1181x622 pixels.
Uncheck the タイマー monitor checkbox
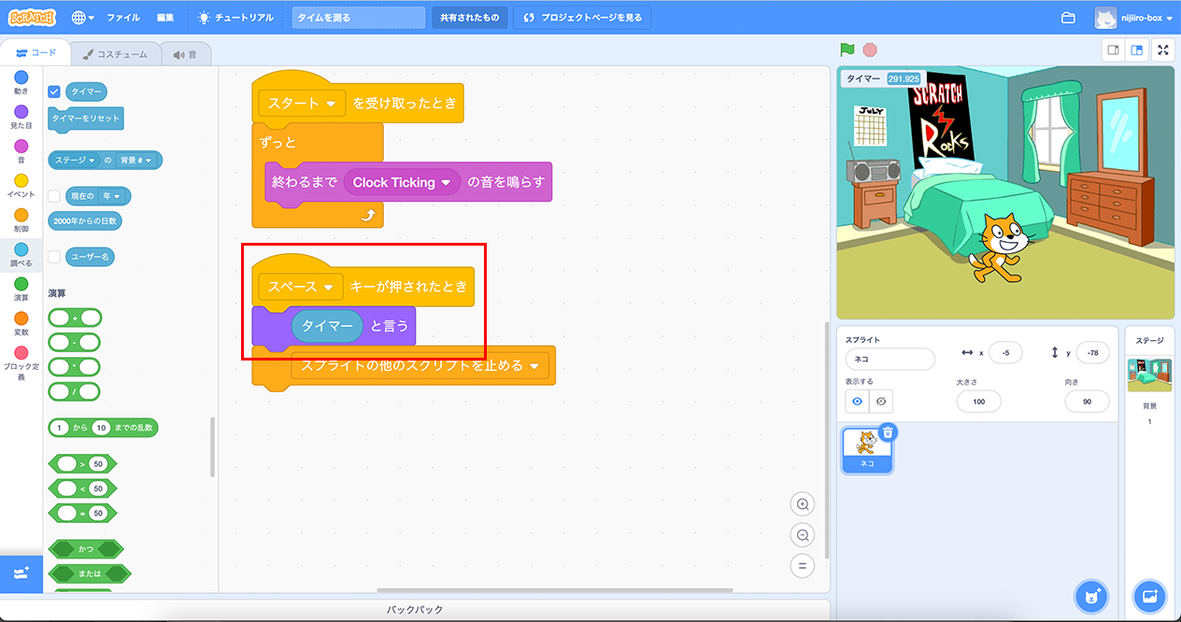54,92
